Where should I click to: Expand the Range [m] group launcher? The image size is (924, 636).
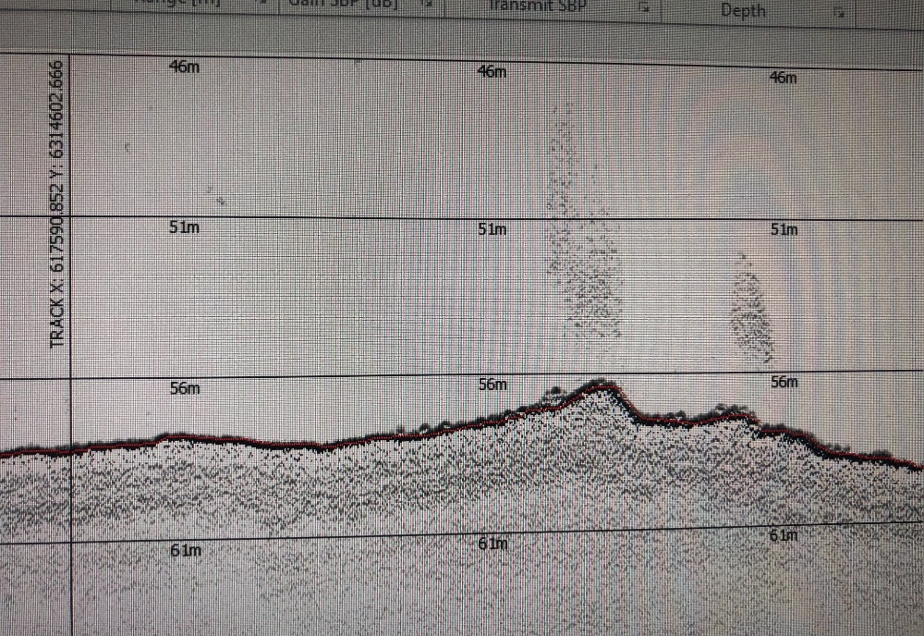268,4
